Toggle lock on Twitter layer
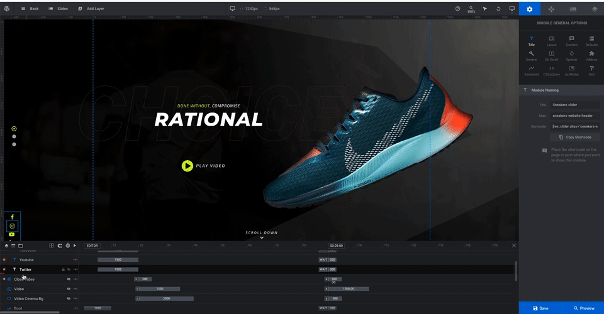This screenshot has width=604, height=314. 63,269
